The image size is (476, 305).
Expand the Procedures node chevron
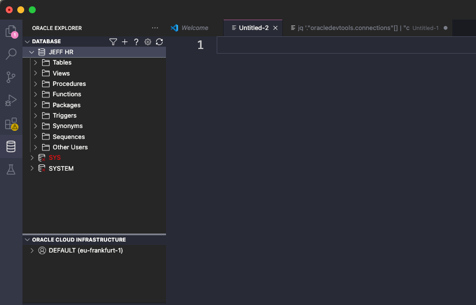36,84
